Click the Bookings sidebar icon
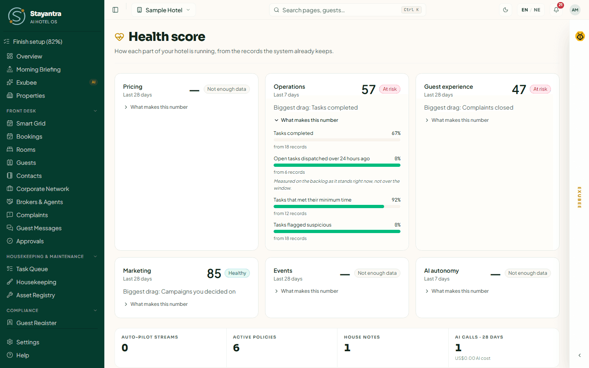Screen dimensions: 589x368 tap(10, 137)
